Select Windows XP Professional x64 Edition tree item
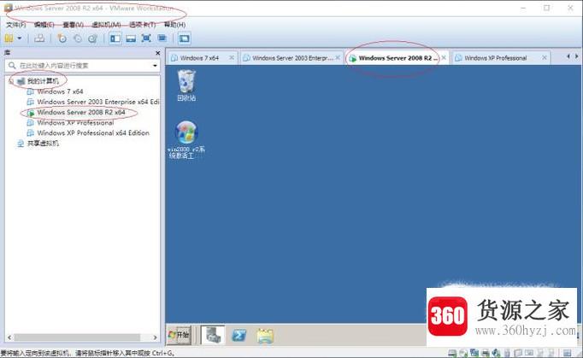Viewport: 583px width, 358px height. pyautogui.click(x=93, y=133)
